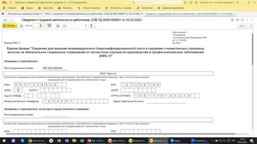
Task: Open the Налоги и взносы menu section
Action: pyautogui.click(x=90, y=8)
